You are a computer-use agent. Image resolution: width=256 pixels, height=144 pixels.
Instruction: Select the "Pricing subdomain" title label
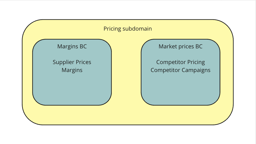tap(127, 29)
